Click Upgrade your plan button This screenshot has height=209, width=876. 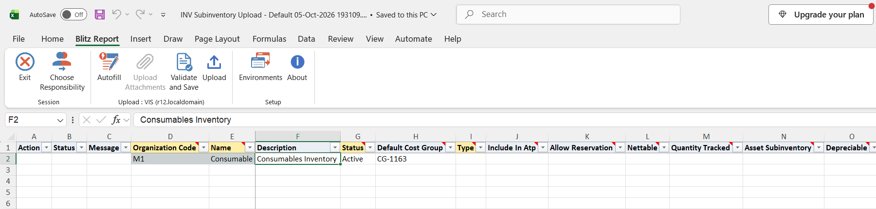point(821,15)
